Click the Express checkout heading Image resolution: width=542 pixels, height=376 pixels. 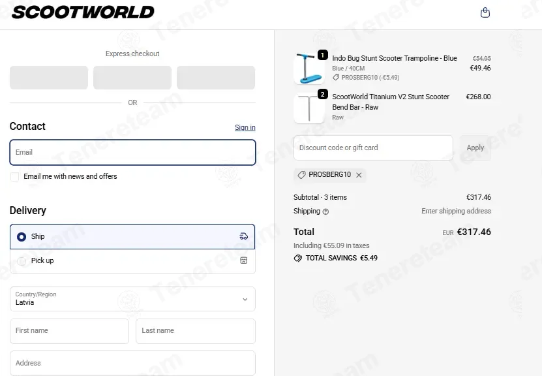(132, 54)
